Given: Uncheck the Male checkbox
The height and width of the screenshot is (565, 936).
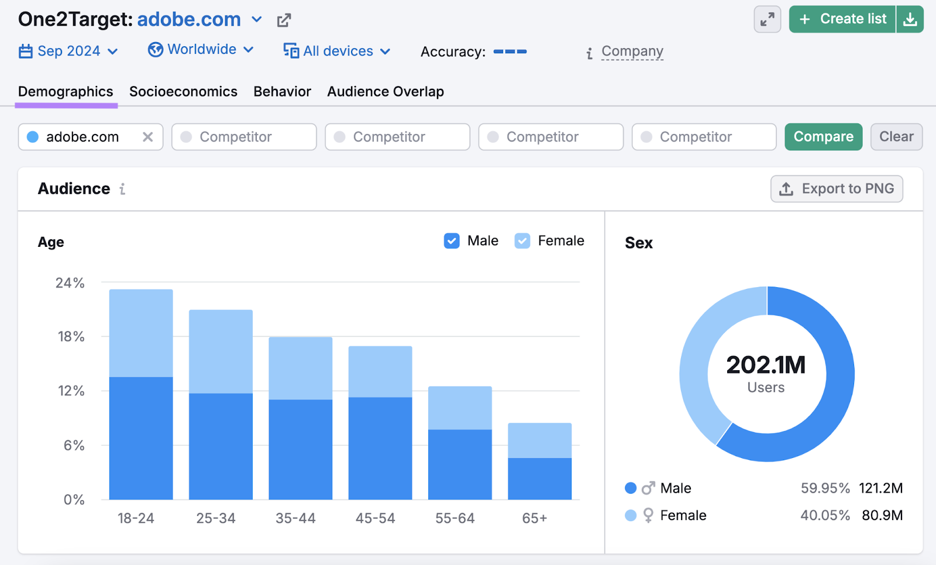Looking at the screenshot, I should point(451,240).
